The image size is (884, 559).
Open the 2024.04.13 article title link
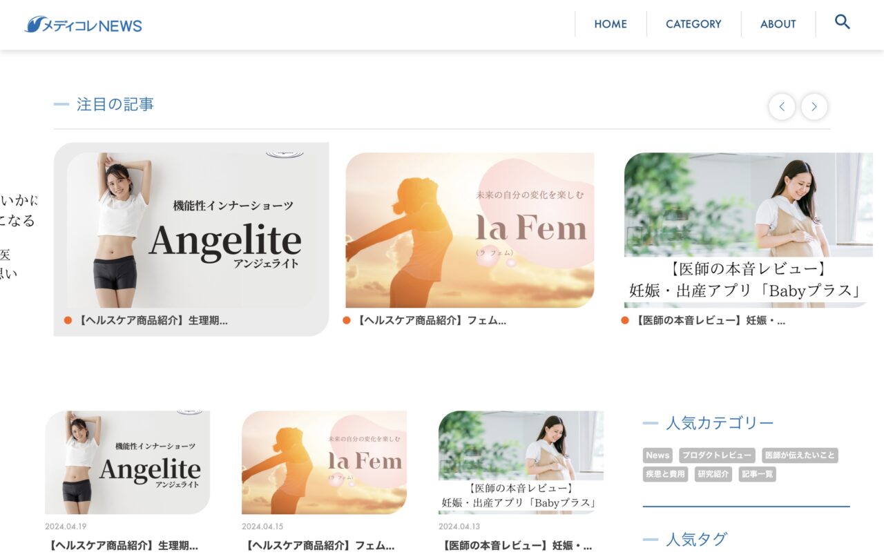pyautogui.click(x=515, y=546)
